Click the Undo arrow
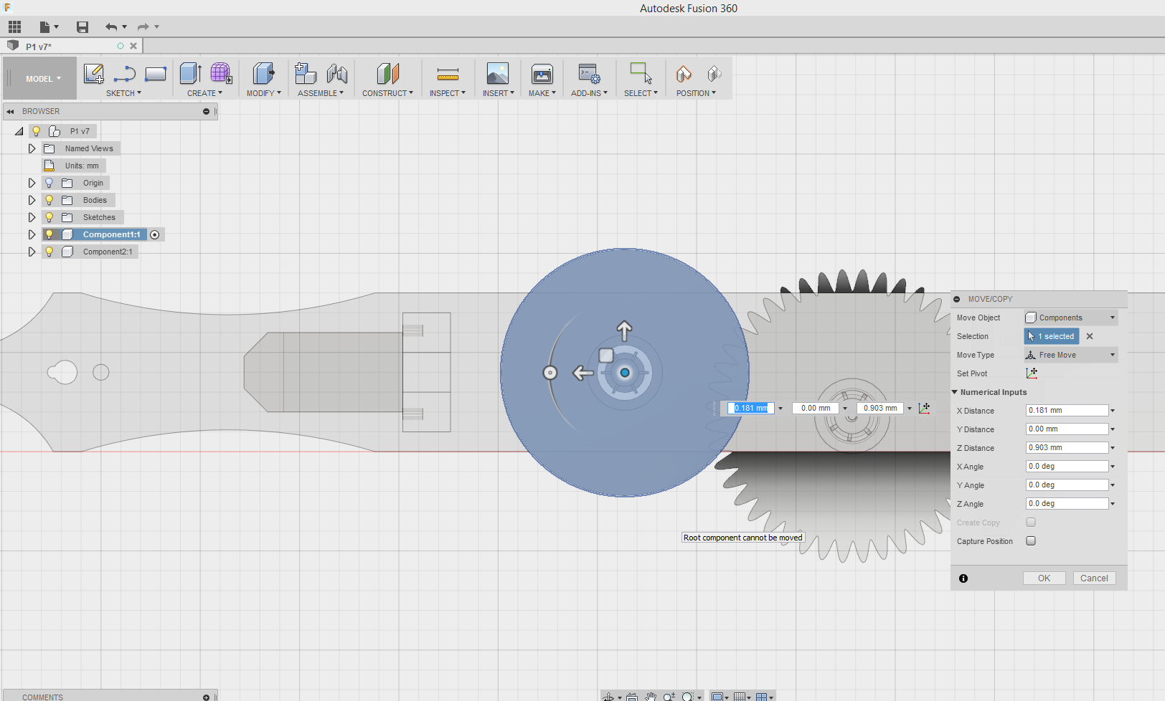Screen dimensions: 1165x701 coord(111,27)
